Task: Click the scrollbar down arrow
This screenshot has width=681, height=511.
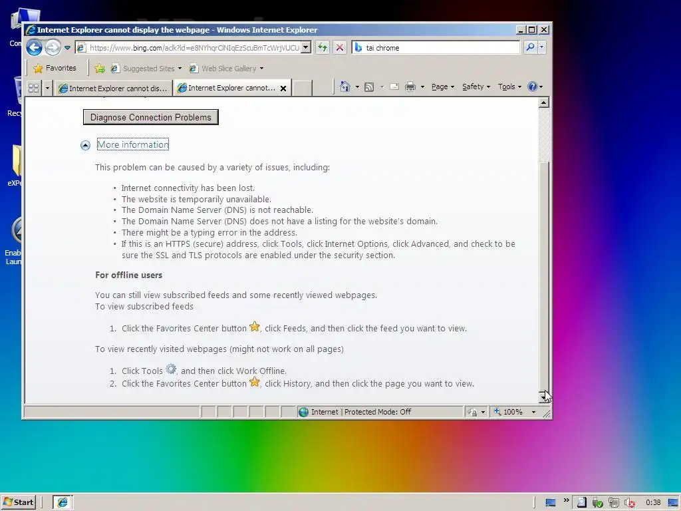Action: (x=544, y=397)
